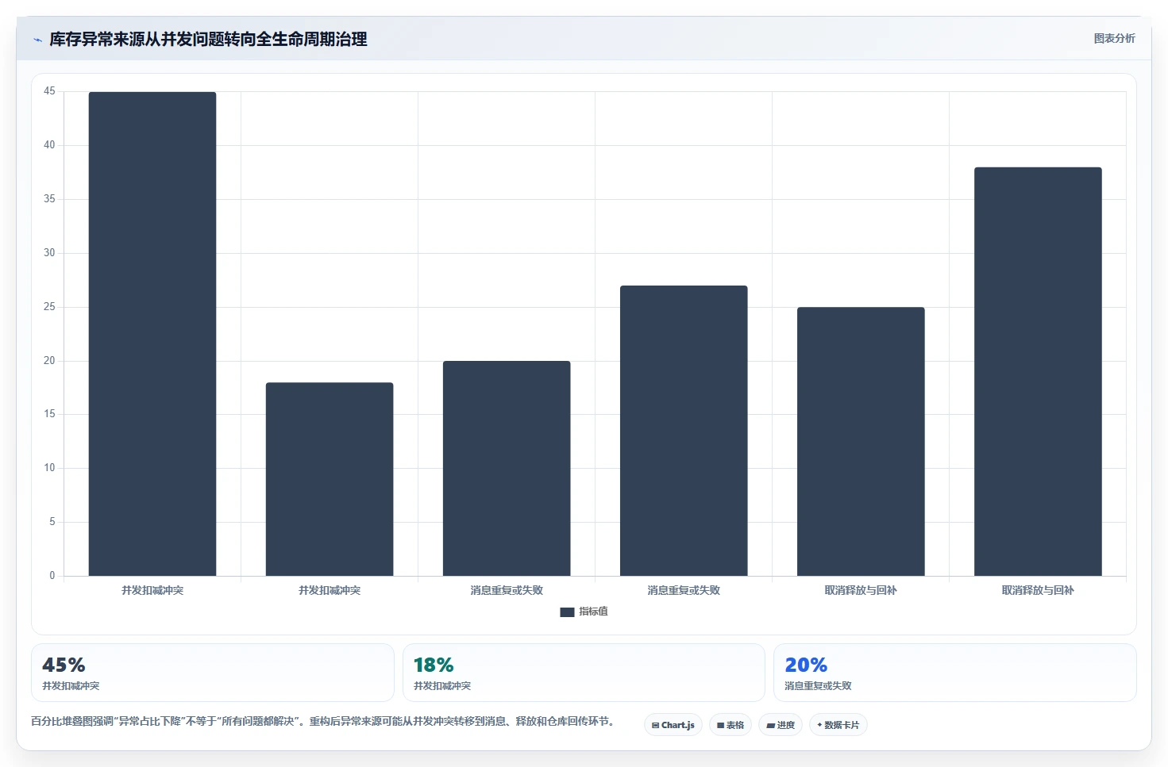
Task: Click the lightning icon beside the title
Action: tap(37, 40)
